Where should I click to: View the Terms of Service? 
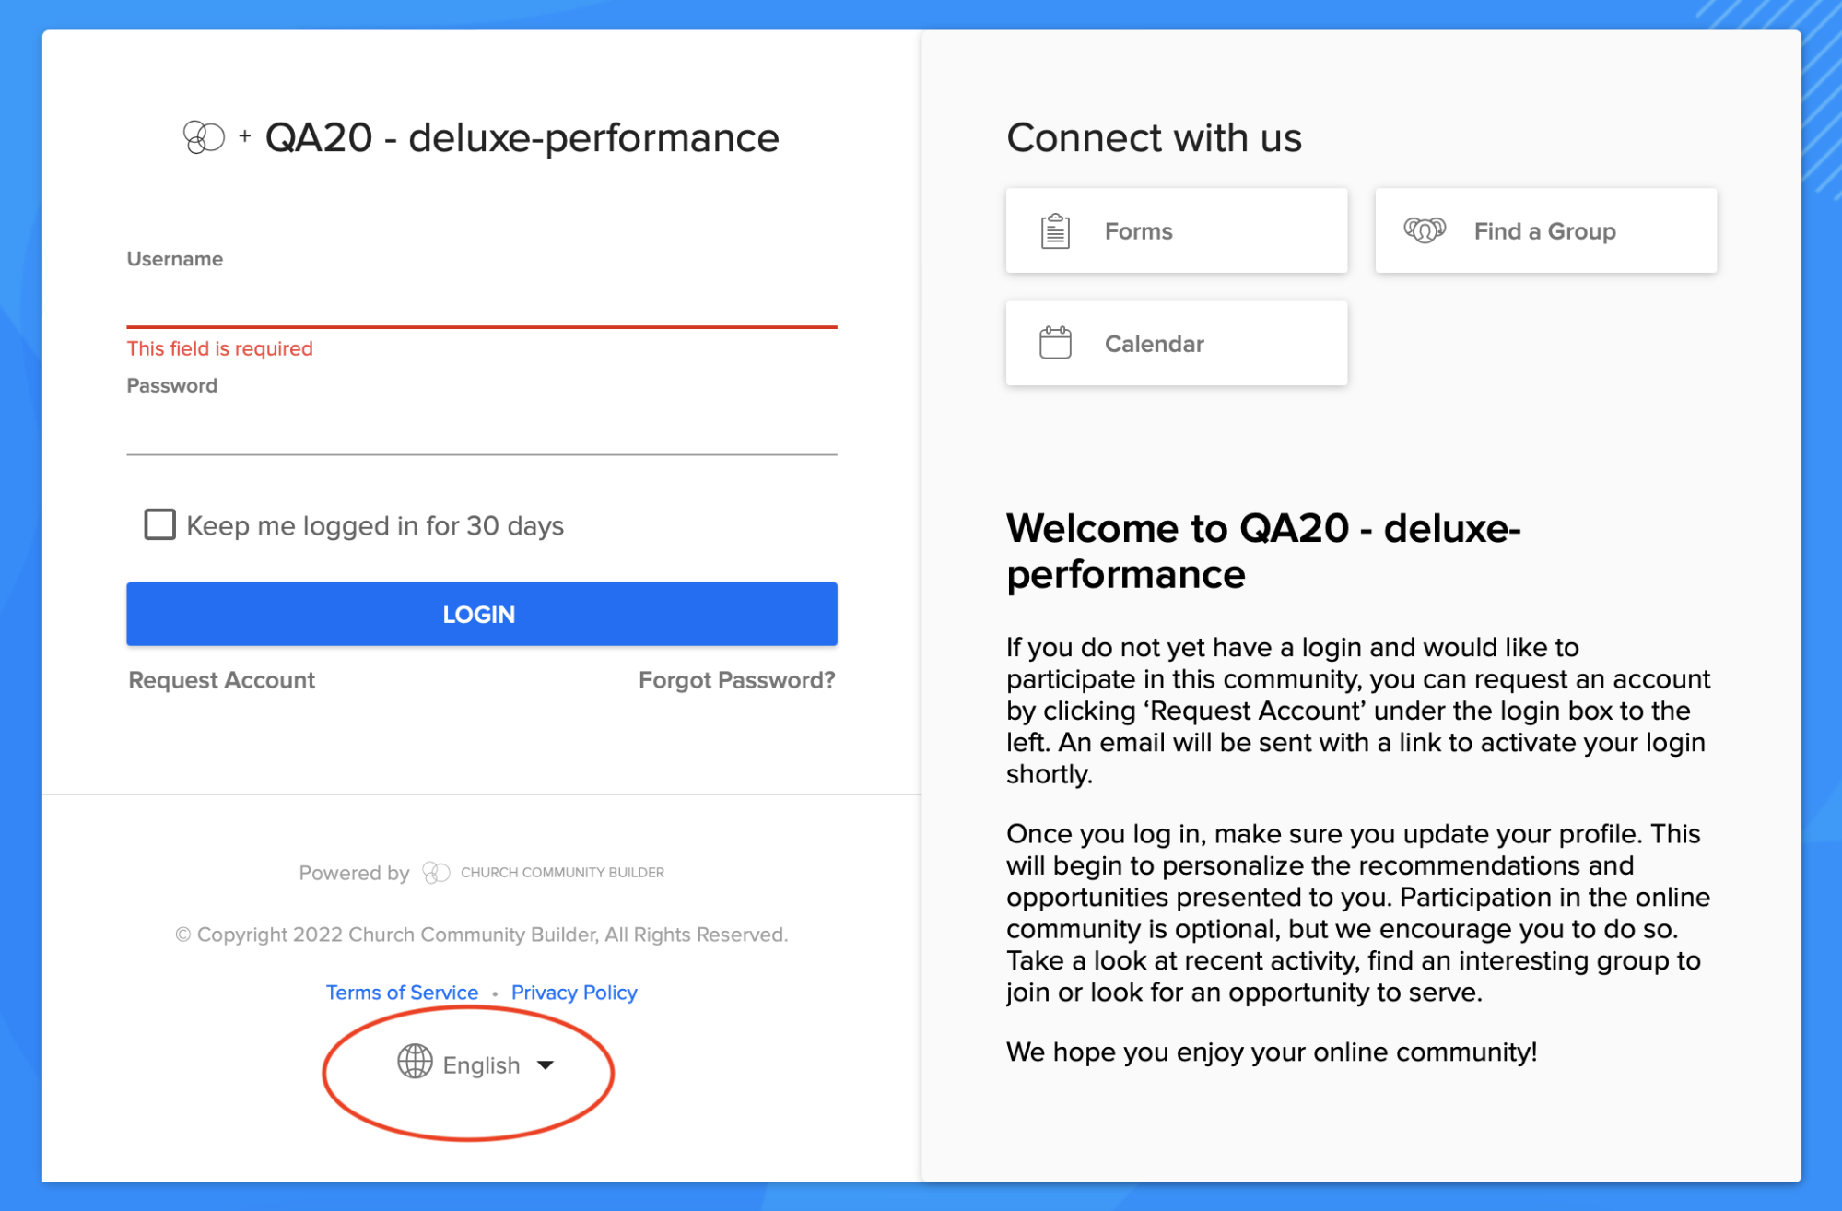tap(402, 992)
